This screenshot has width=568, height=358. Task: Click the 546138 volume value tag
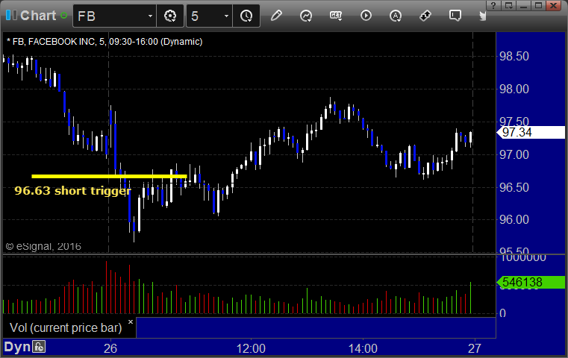click(531, 283)
